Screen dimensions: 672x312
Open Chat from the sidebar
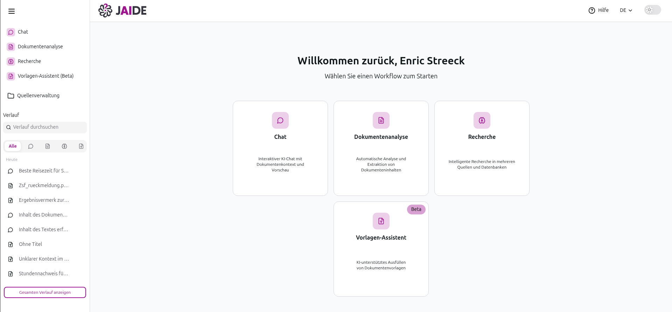click(23, 32)
